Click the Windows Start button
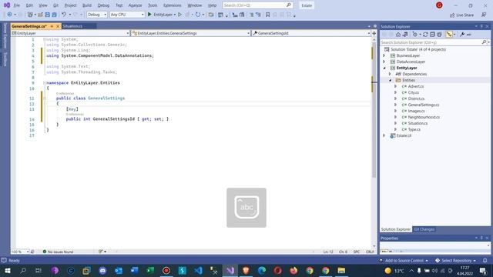The width and height of the screenshot is (493, 277). [7, 270]
